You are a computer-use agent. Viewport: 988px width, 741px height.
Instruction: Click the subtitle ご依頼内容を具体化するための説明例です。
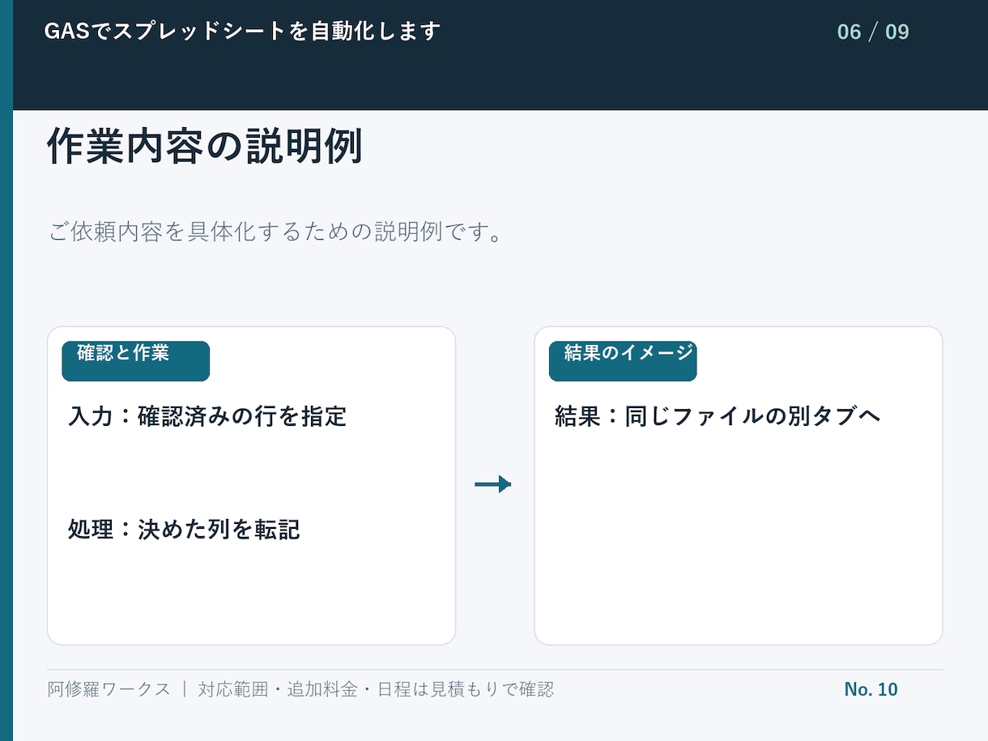(277, 232)
